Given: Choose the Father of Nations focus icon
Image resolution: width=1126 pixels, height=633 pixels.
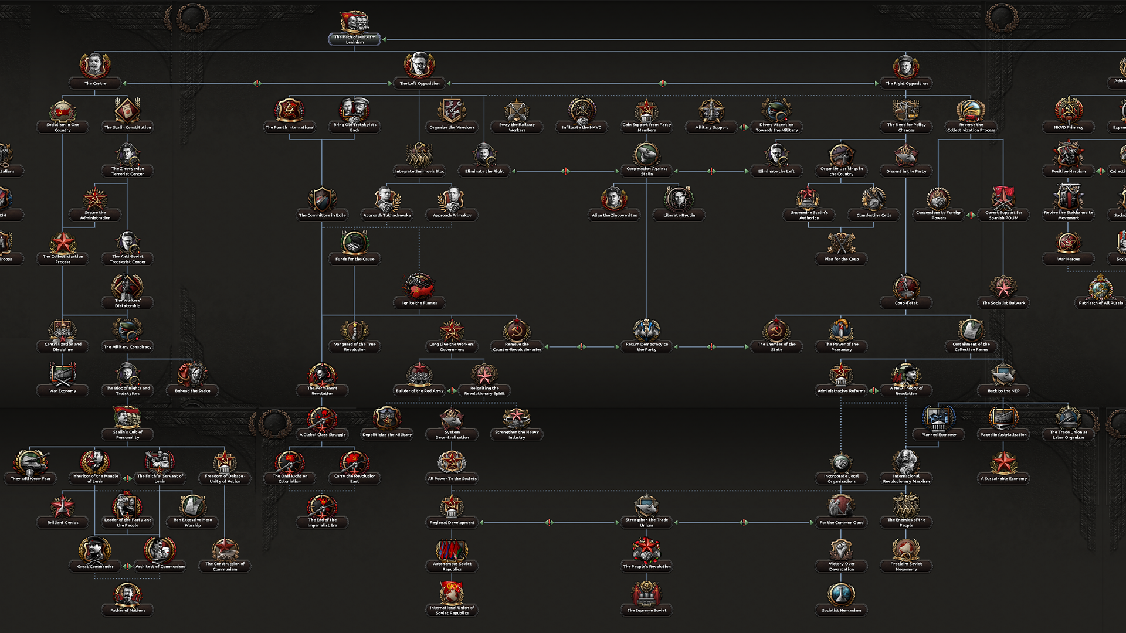Looking at the screenshot, I should (x=127, y=594).
